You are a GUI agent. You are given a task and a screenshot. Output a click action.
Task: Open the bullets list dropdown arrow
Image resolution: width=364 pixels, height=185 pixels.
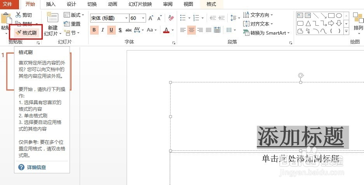[x=189, y=18]
